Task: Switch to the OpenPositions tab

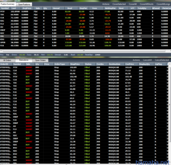Action: coord(24,4)
